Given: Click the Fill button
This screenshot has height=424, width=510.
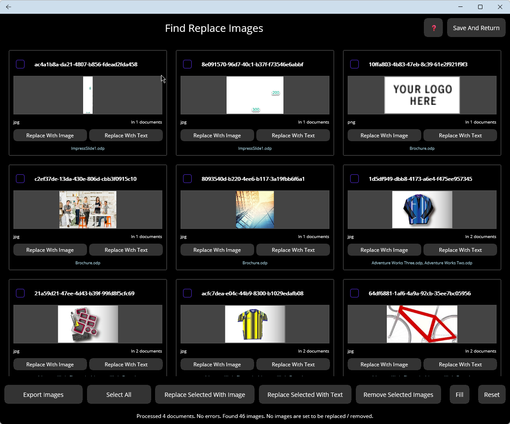Looking at the screenshot, I should pyautogui.click(x=459, y=394).
